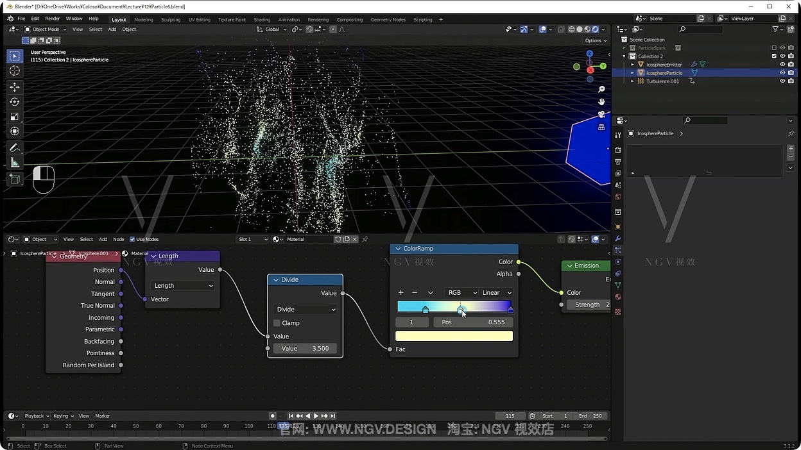Select the Rotate tool
Screen dimensions: 801x450
15,102
